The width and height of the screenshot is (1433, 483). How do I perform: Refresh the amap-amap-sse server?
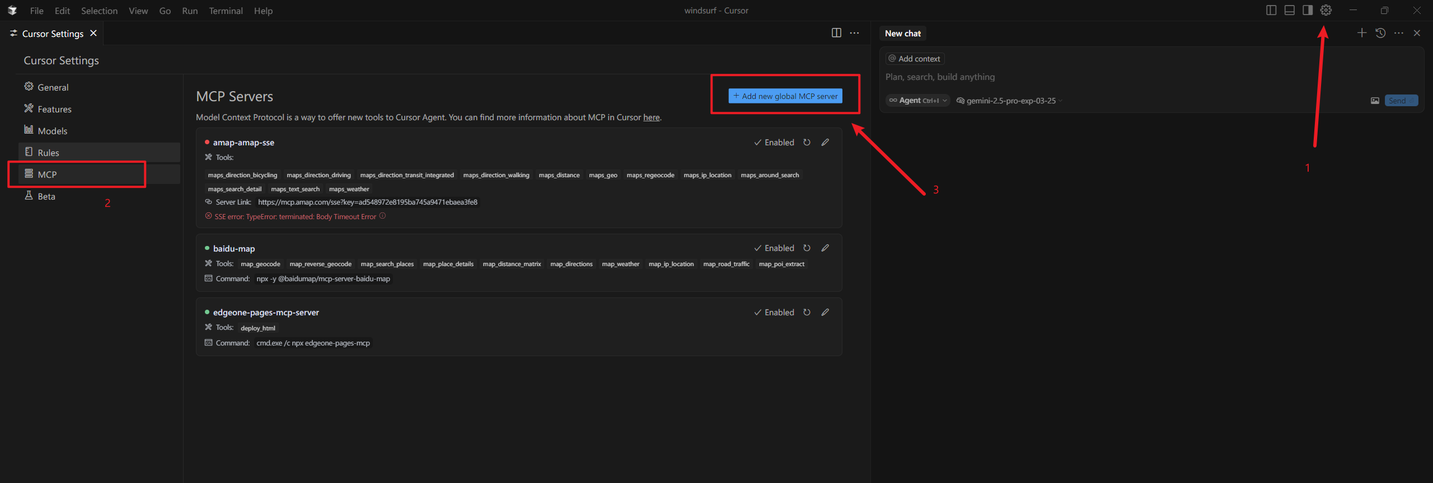807,142
